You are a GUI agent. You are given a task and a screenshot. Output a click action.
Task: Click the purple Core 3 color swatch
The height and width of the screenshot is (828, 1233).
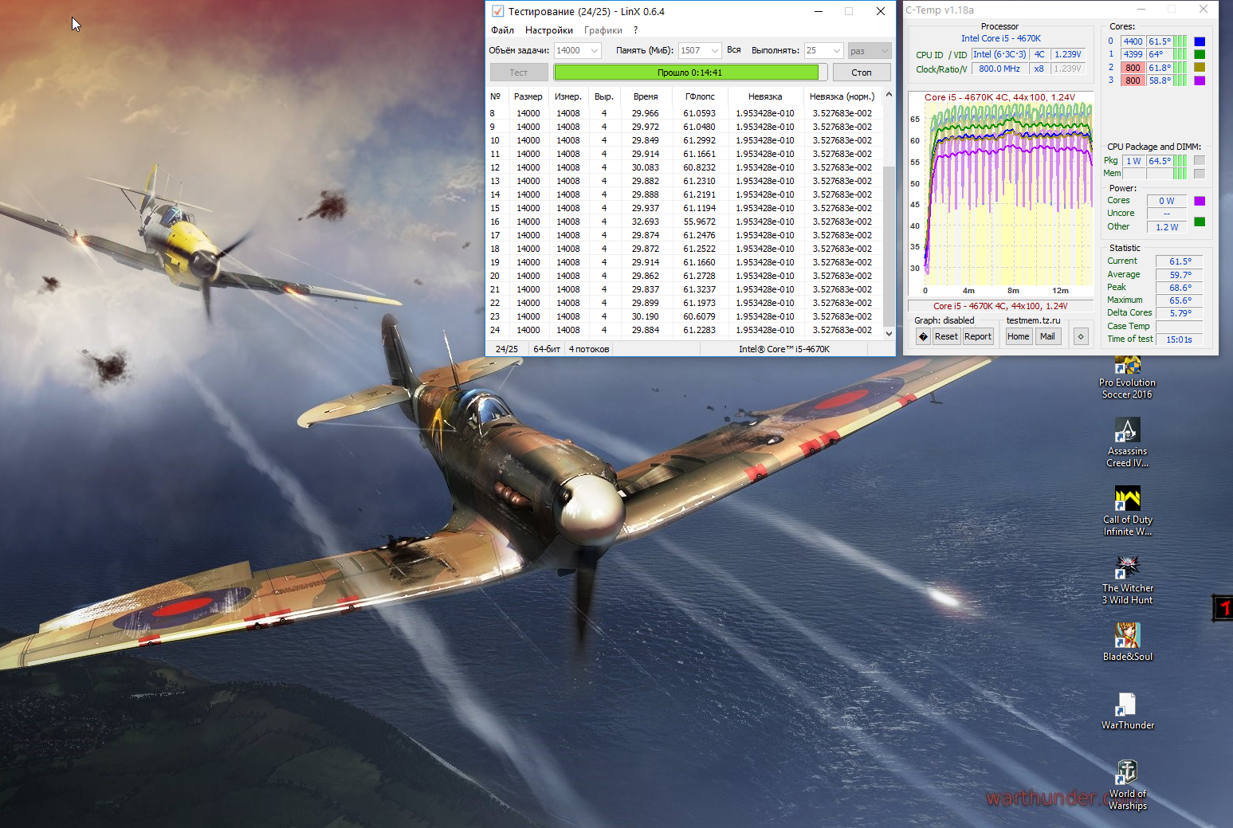(x=1200, y=80)
